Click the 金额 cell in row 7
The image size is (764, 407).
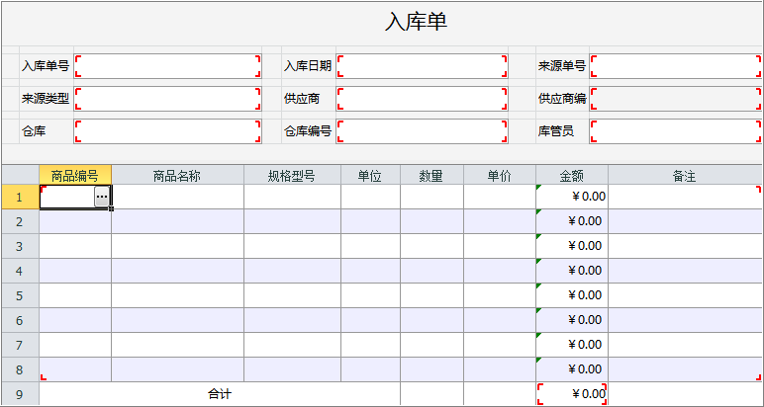572,345
